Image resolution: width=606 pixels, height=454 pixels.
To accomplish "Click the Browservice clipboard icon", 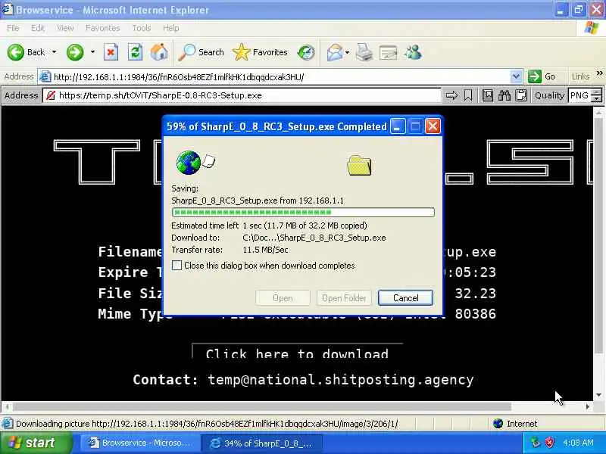I will click(521, 95).
